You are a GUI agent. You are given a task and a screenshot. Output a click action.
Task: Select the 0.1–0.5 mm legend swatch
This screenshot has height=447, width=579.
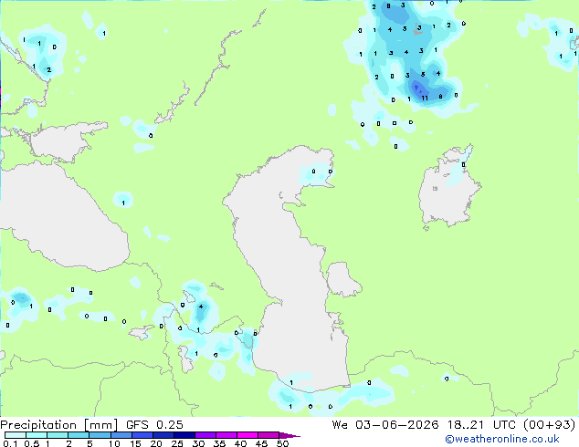[x=16, y=435]
